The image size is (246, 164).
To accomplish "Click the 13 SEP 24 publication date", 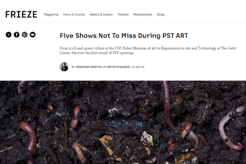I will [138, 67].
